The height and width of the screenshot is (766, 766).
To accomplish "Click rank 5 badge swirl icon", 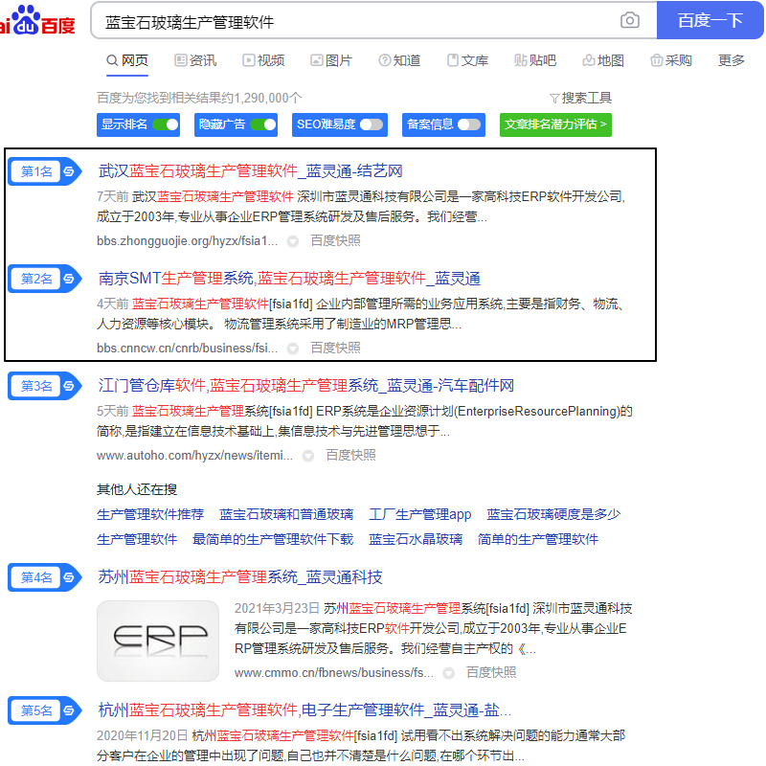I will [x=69, y=710].
